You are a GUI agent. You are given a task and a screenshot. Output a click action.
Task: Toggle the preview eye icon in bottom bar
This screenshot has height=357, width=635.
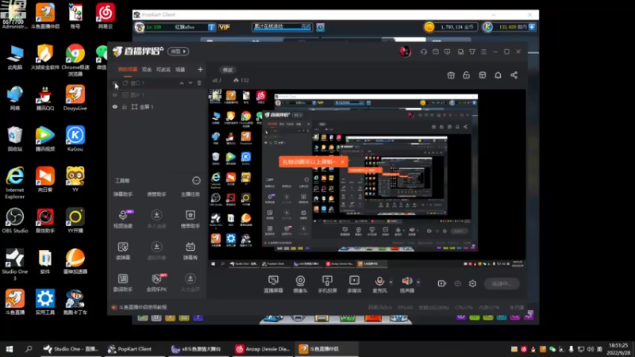coord(457,284)
